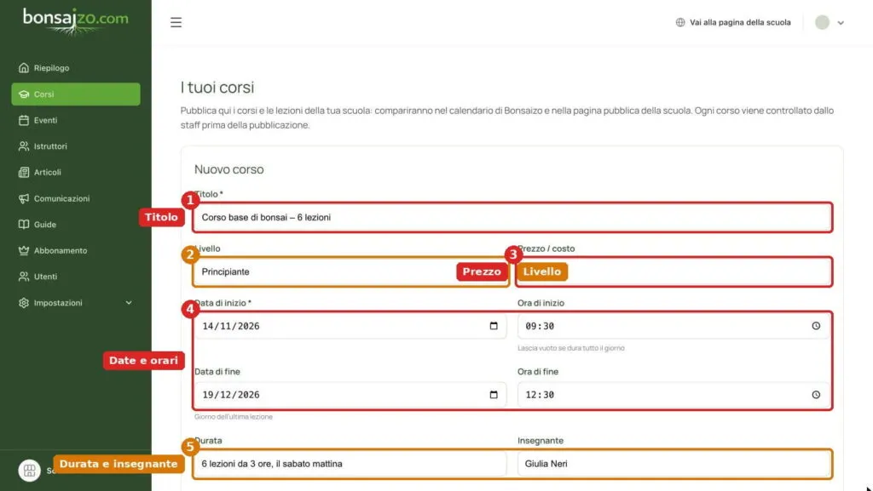Screen dimensions: 873x491
Task: Open clock picker for Ora di inizio
Action: [816, 326]
